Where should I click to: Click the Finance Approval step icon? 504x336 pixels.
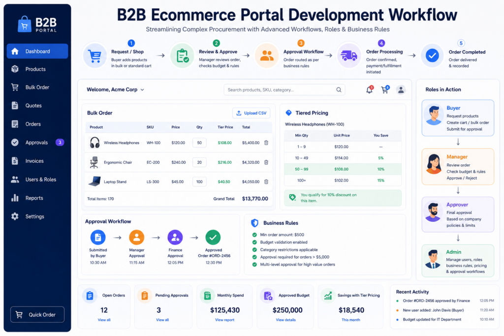coord(175,238)
